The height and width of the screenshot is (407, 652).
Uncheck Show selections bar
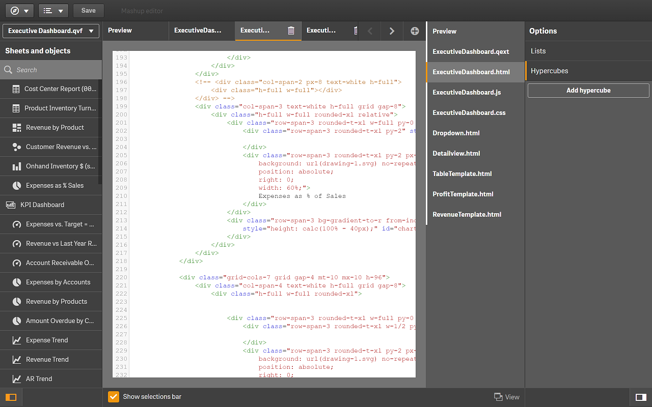(113, 396)
